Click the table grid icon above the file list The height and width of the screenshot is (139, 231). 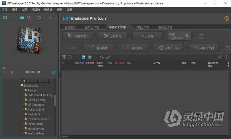[x=64, y=57]
